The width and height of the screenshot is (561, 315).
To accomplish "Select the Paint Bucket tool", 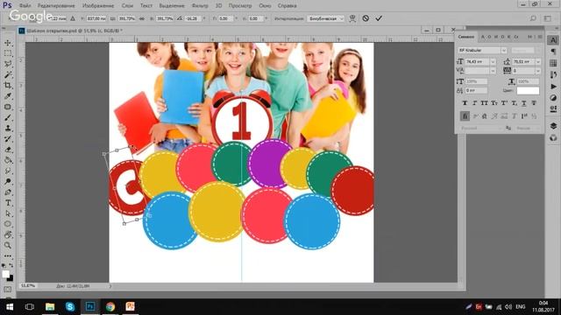I will (8, 160).
